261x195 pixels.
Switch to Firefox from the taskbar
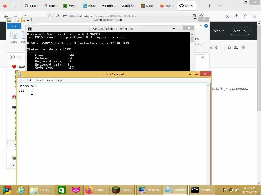point(96,190)
